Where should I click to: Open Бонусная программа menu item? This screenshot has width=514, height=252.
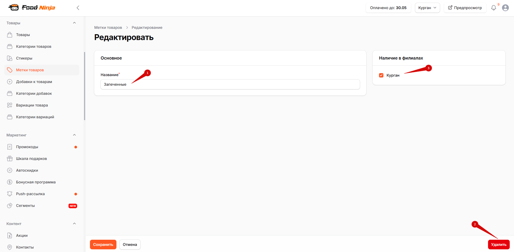(42, 182)
